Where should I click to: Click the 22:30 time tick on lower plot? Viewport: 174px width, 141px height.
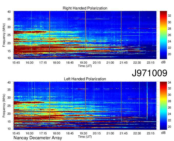pyautogui.click(x=137, y=133)
